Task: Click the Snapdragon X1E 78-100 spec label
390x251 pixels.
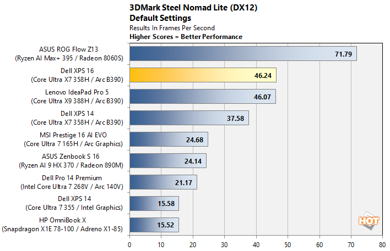Action: click(62, 229)
